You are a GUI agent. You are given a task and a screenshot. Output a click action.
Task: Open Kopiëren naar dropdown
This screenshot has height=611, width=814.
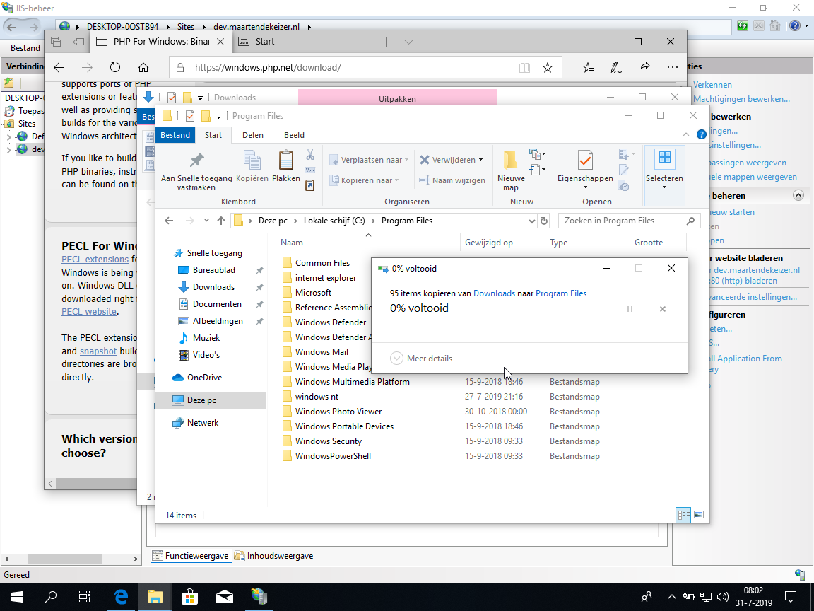(365, 180)
